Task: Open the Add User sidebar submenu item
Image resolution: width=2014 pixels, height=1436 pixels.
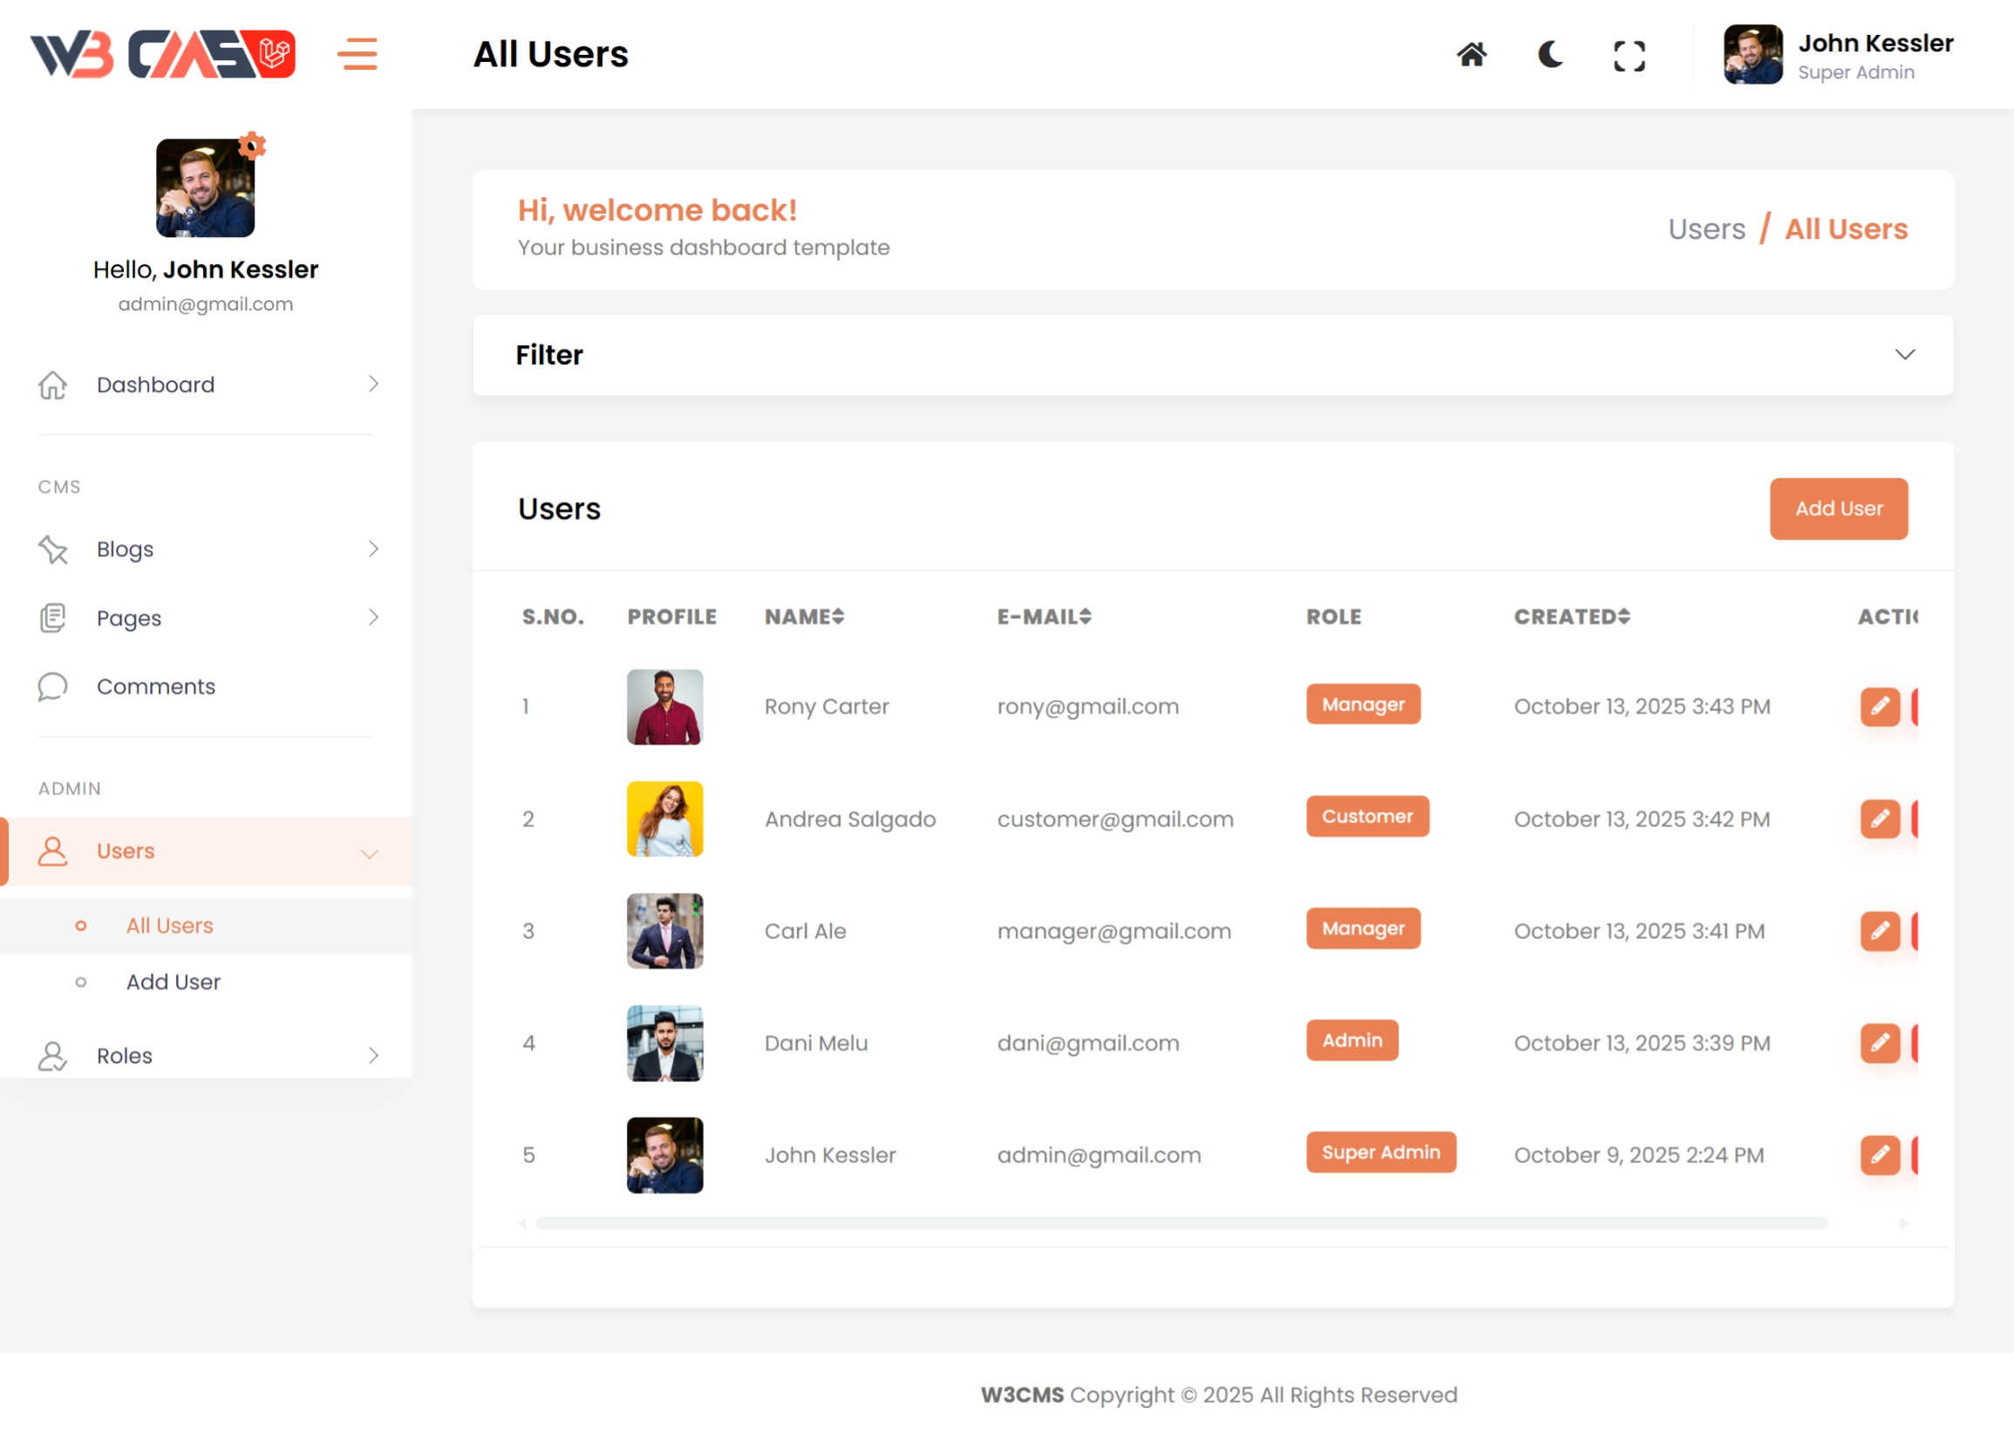Action: point(174,982)
